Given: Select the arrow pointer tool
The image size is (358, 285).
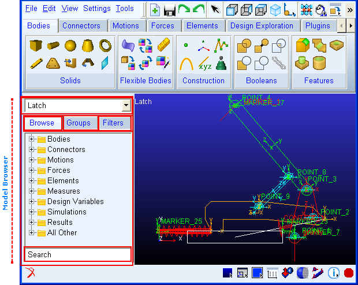Looking at the screenshot, I should point(215,10).
